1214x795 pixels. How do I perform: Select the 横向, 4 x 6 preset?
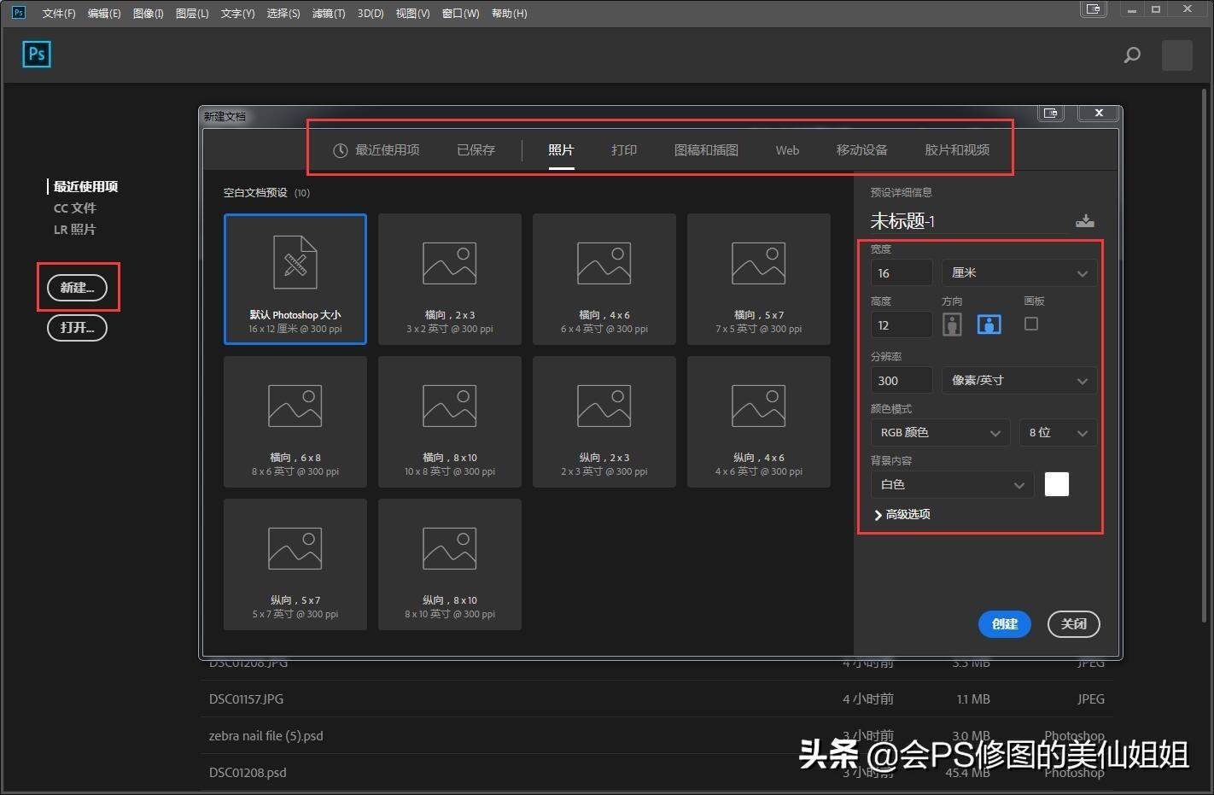point(604,279)
